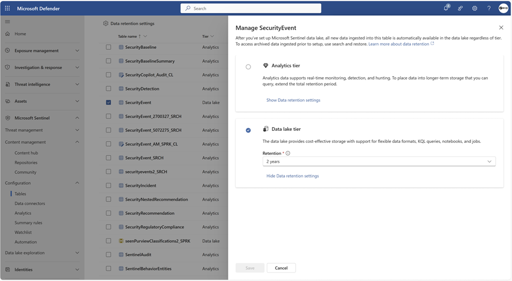The width and height of the screenshot is (512, 281).
Task: Check the SecurityBaseline row checkbox
Action: 108,47
